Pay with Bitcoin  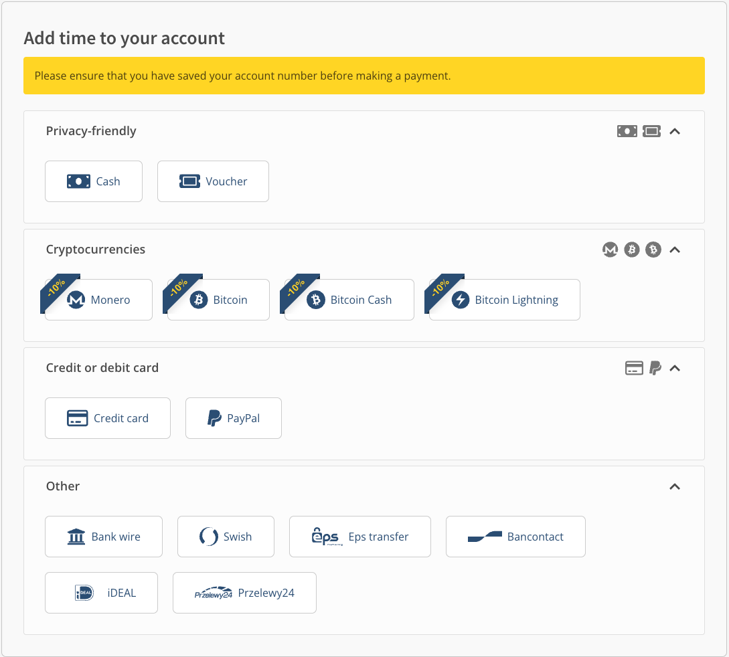click(x=218, y=300)
